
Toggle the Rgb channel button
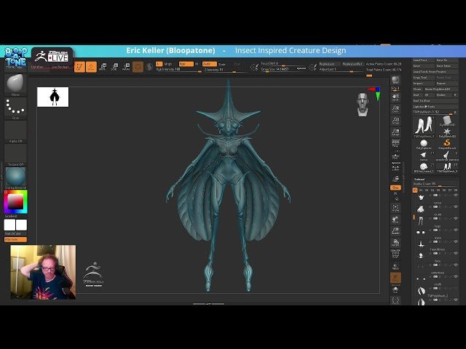[185, 64]
